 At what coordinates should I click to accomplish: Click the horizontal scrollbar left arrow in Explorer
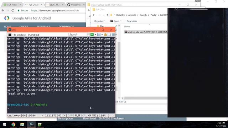tap(123, 98)
